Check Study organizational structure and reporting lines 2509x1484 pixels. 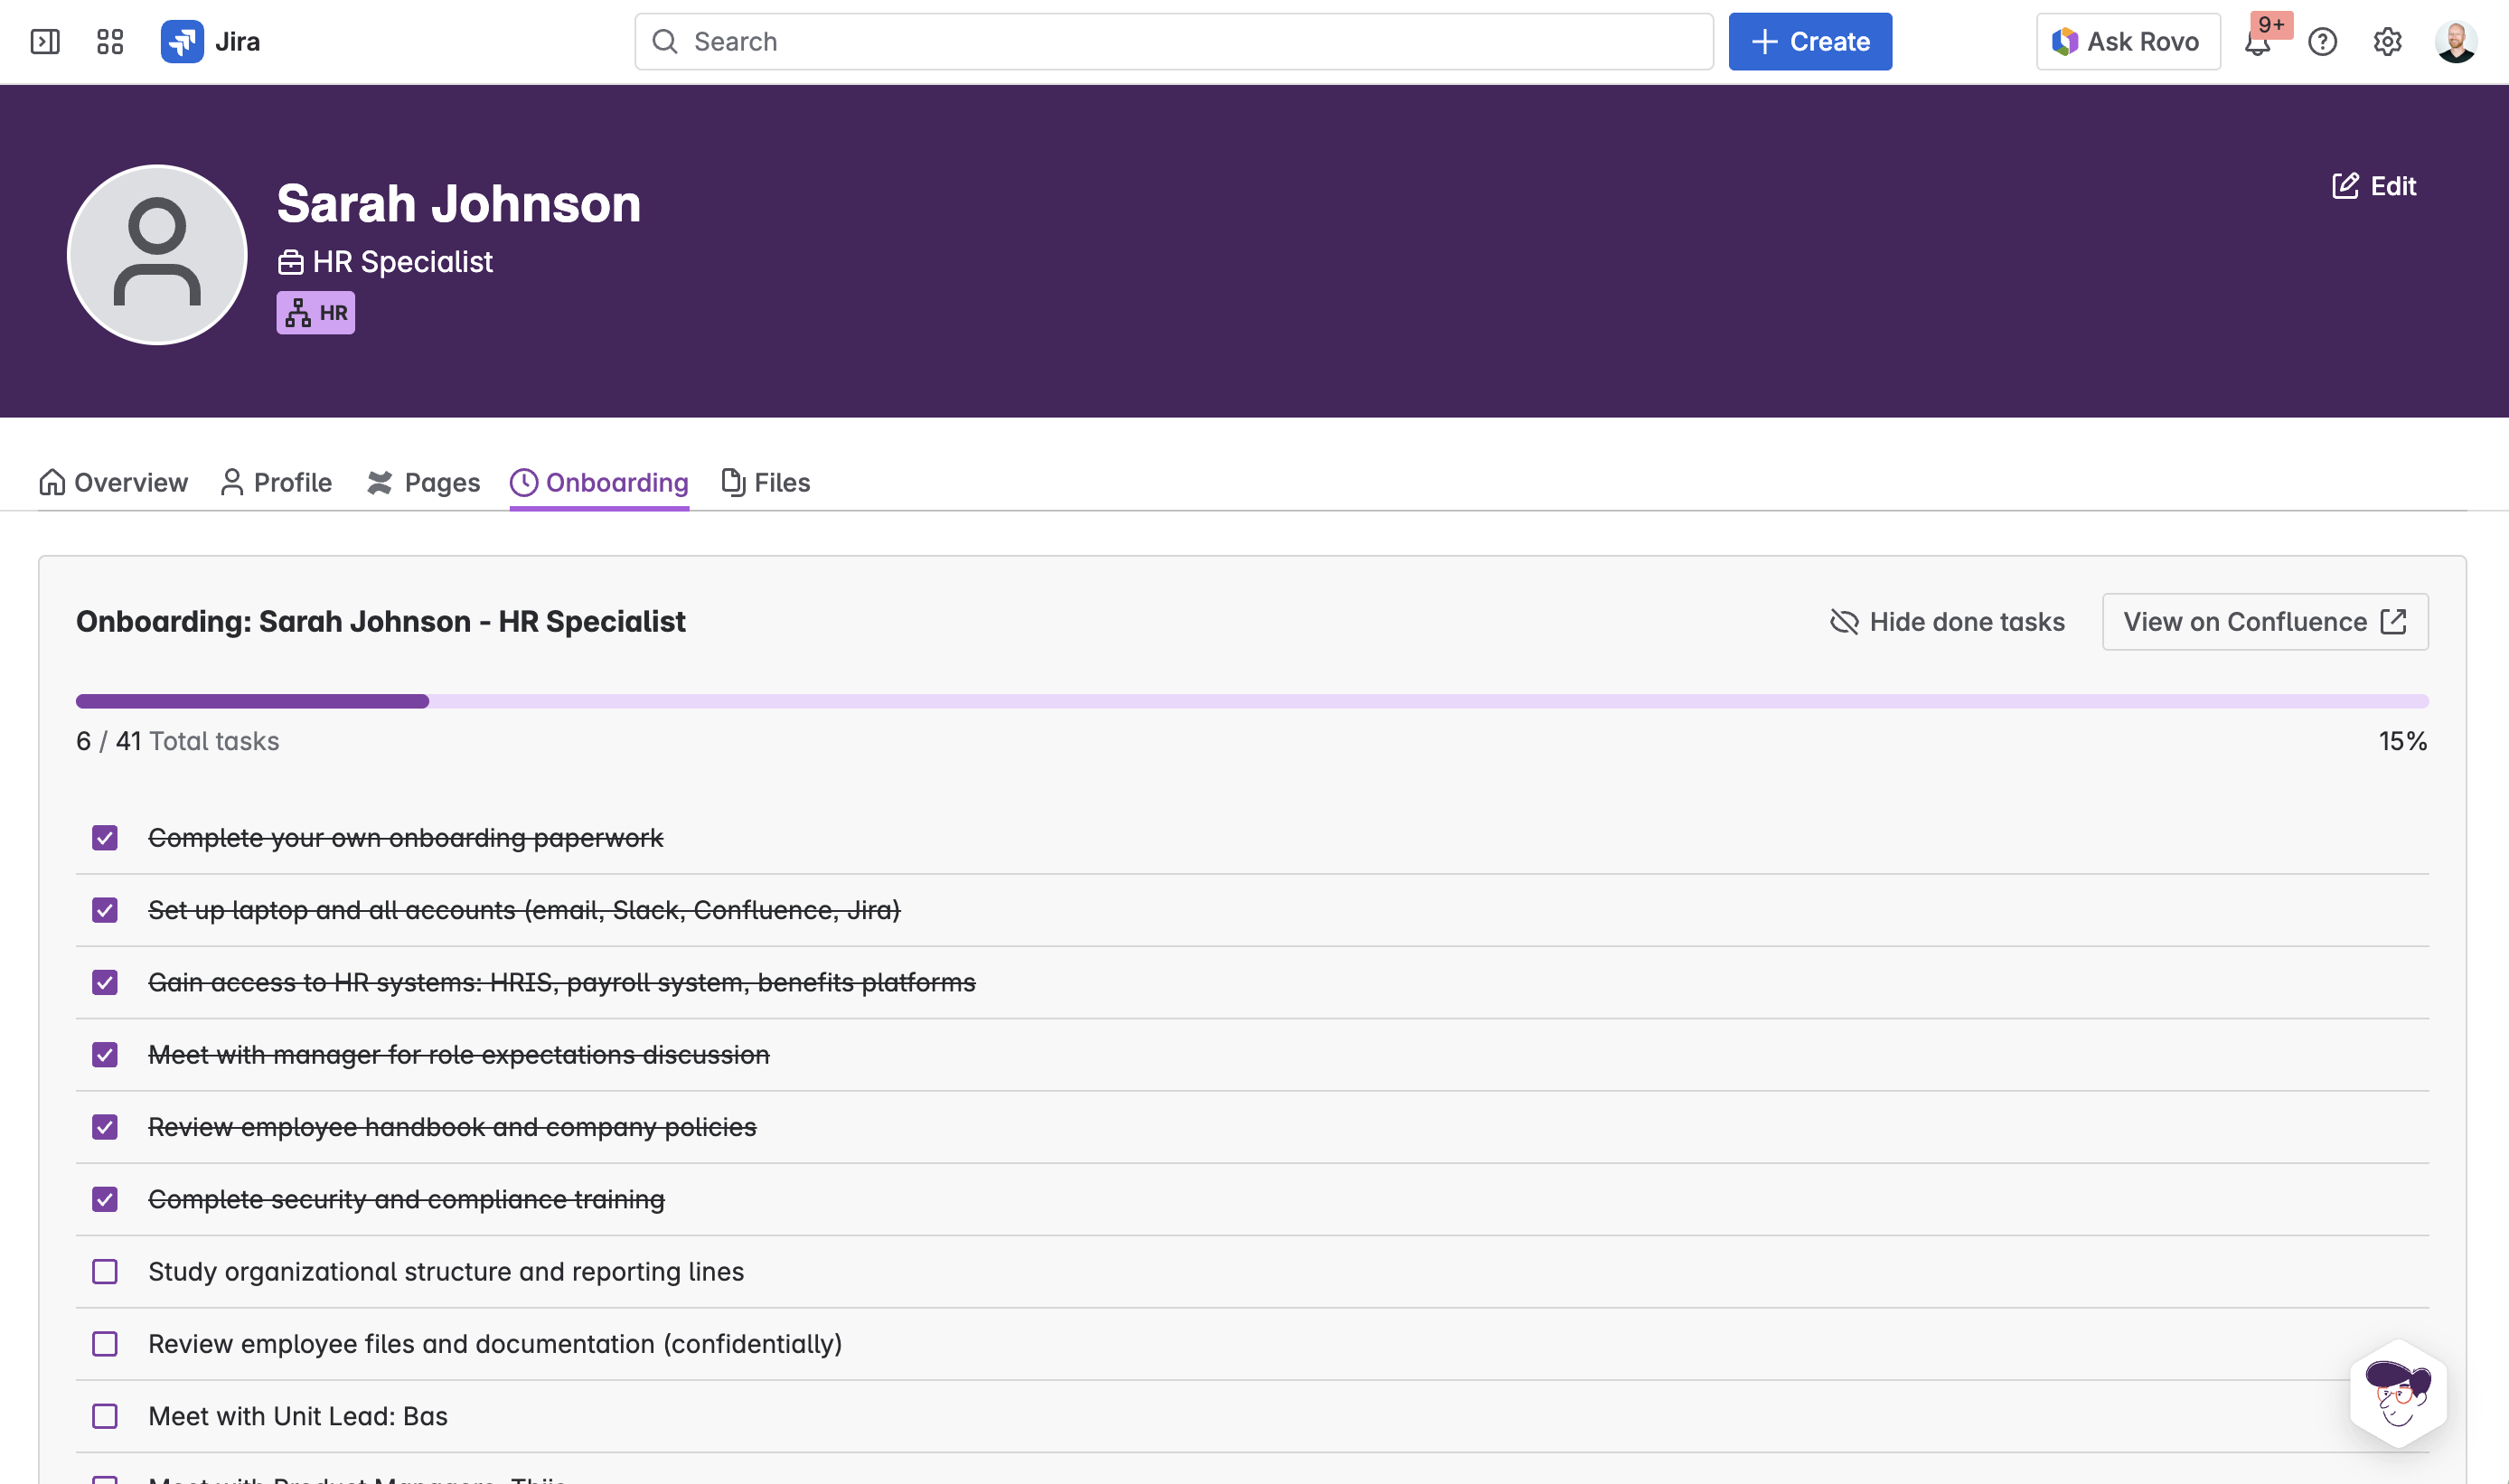(x=105, y=1271)
